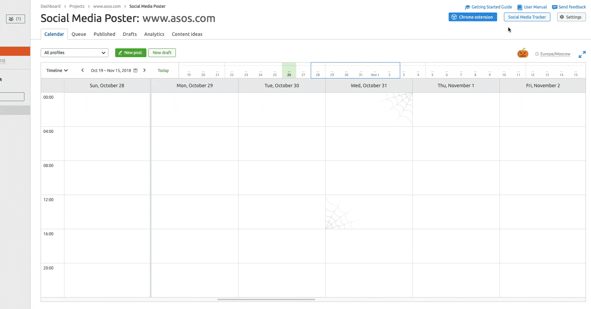
Task: Expand calendar to fullscreen view
Action: pyautogui.click(x=582, y=54)
